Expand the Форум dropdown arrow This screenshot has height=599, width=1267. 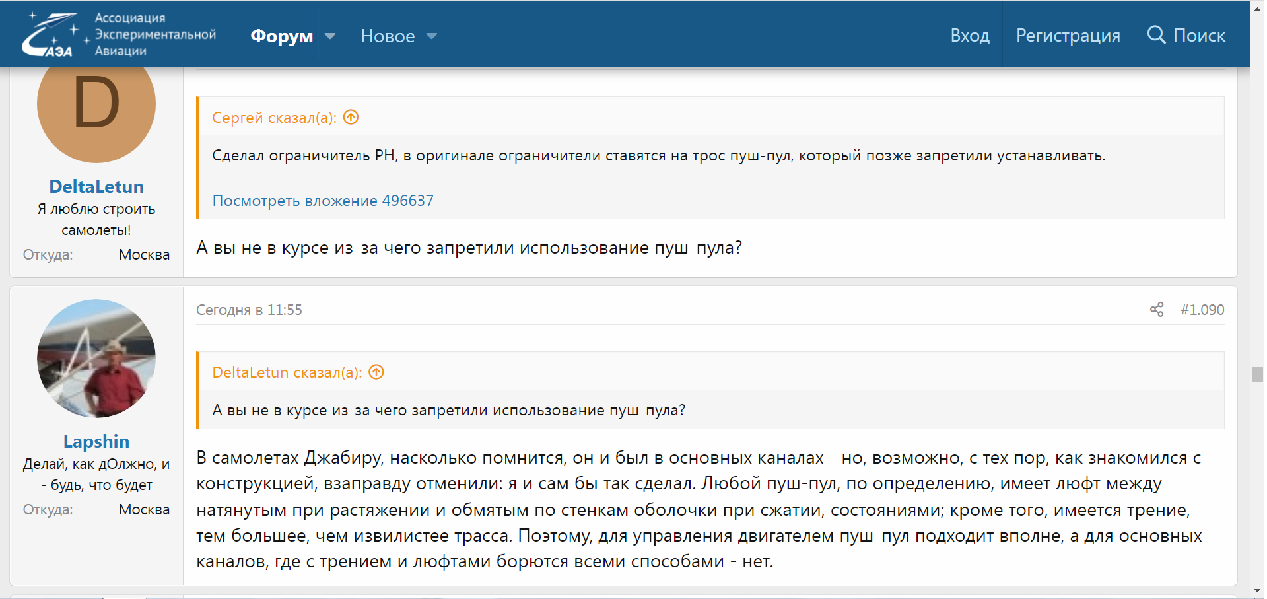[x=330, y=36]
